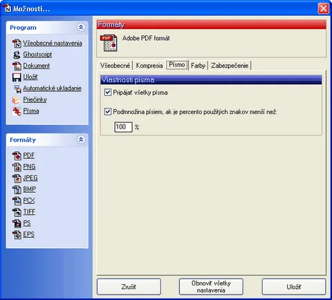
Task: Open the Dokument settings link
Action: (x=37, y=66)
